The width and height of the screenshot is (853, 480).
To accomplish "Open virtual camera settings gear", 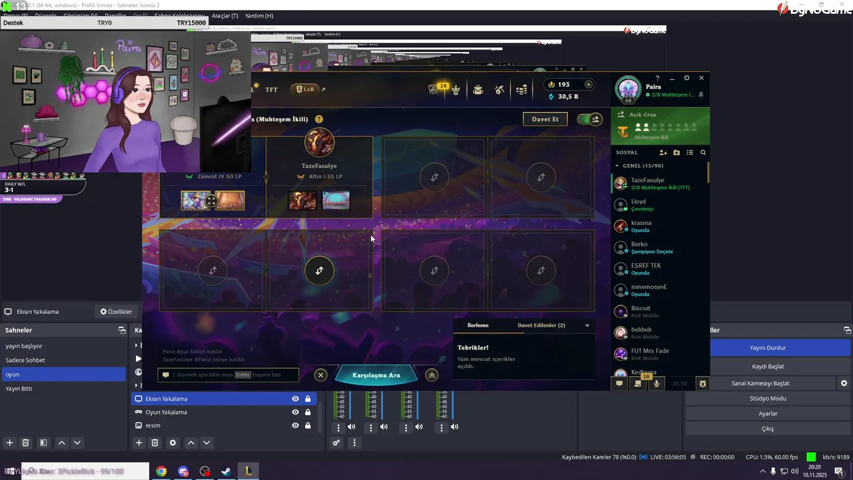I will click(844, 383).
